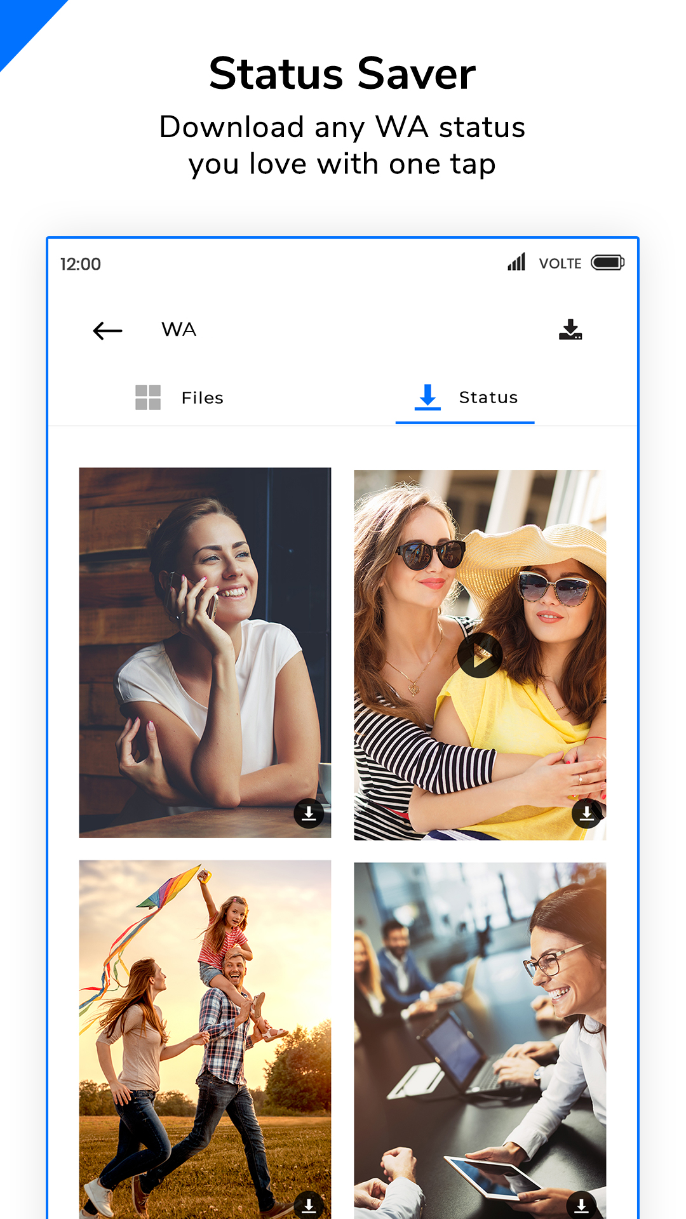The image size is (686, 1219).
Task: Click the blue download arrow beside Status
Action: (427, 397)
